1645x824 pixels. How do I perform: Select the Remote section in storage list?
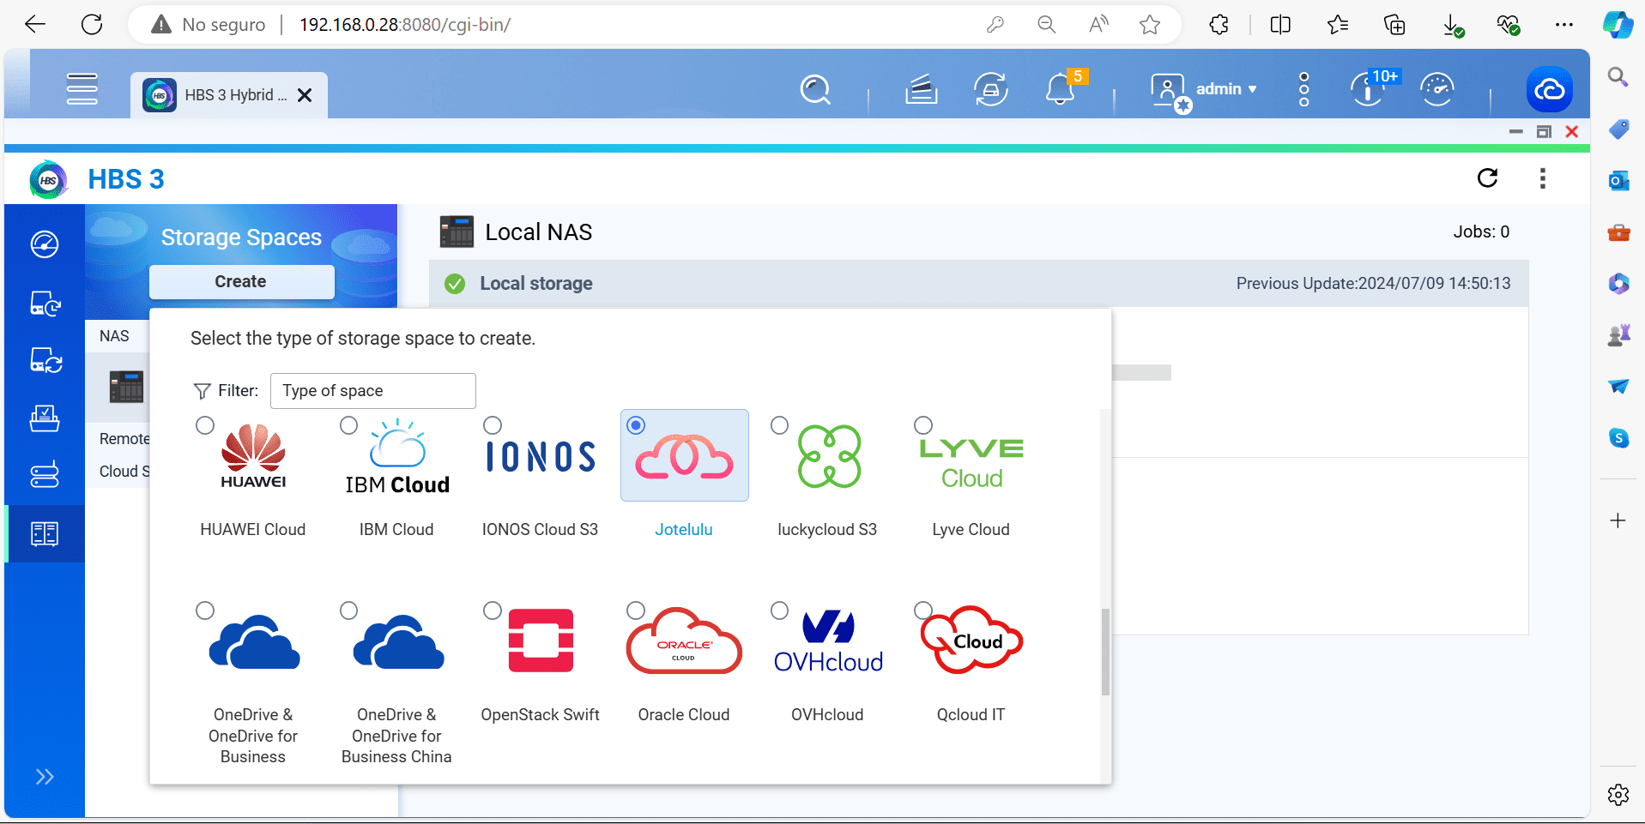point(124,439)
